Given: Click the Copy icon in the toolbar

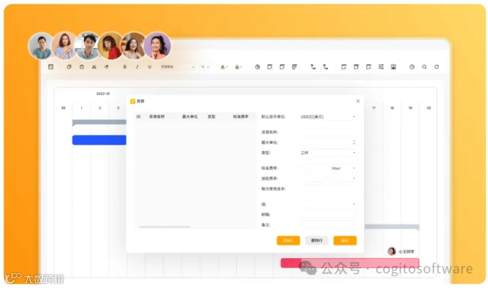Looking at the screenshot, I should [69, 67].
